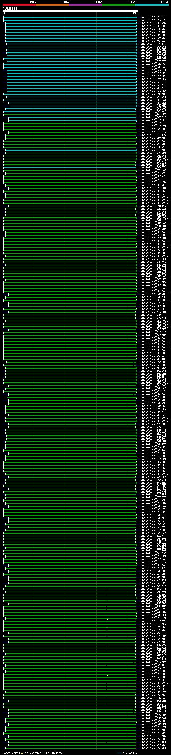Select the UniRef100_A1VQQ9 label

click(153, 530)
